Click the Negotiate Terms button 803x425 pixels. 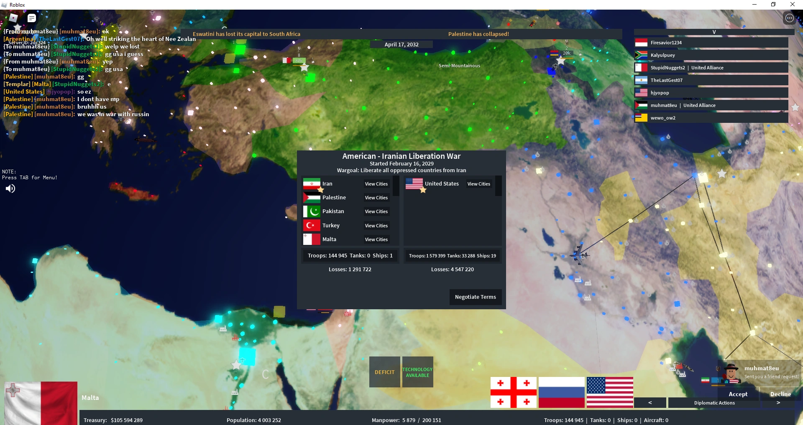(x=475, y=297)
